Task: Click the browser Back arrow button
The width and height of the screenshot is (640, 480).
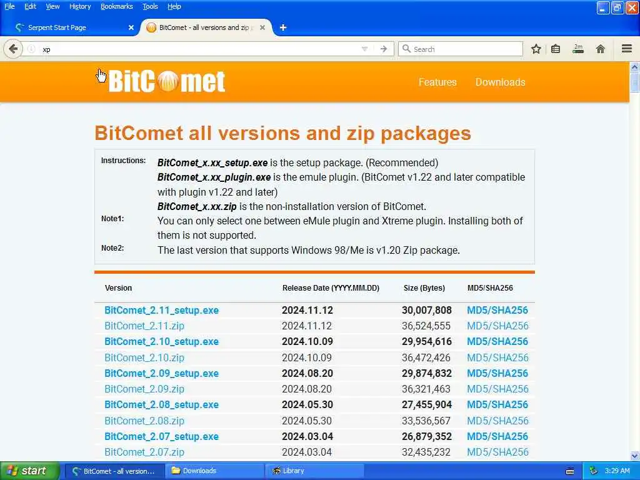Action: 13,49
